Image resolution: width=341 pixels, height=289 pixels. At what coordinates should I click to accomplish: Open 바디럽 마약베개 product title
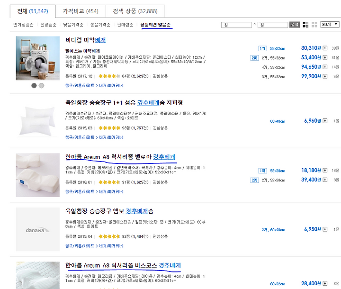pyautogui.click(x=85, y=40)
